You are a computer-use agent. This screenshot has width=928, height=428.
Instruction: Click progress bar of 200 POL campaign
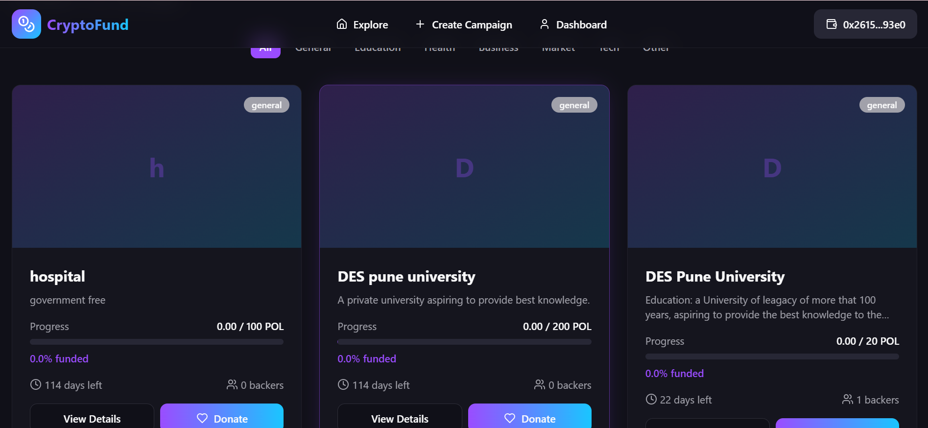(464, 342)
